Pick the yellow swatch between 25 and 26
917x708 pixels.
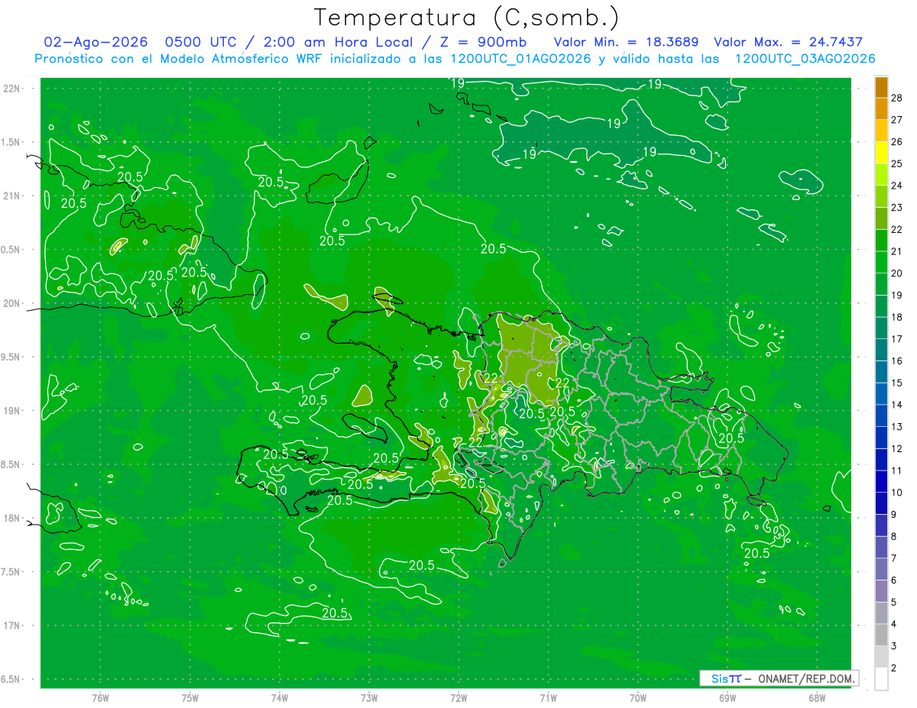tap(881, 152)
